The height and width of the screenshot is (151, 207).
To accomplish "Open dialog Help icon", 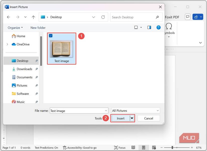I will [158, 27].
